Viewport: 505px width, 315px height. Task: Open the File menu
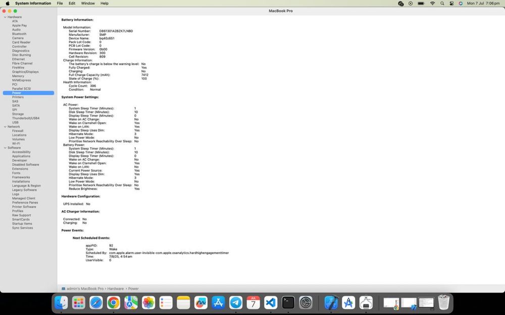(60, 3)
